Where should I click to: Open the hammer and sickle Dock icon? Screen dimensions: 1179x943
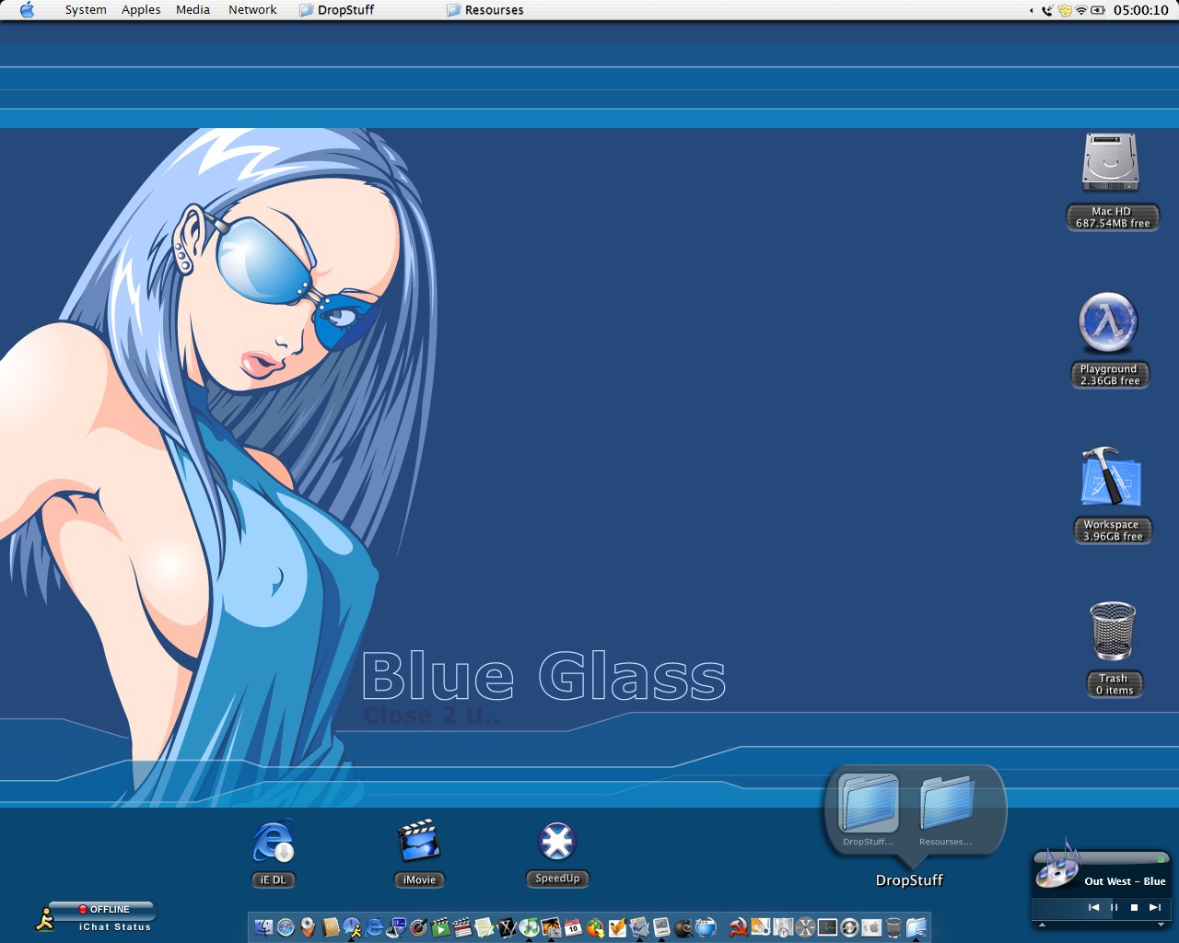coord(738,927)
